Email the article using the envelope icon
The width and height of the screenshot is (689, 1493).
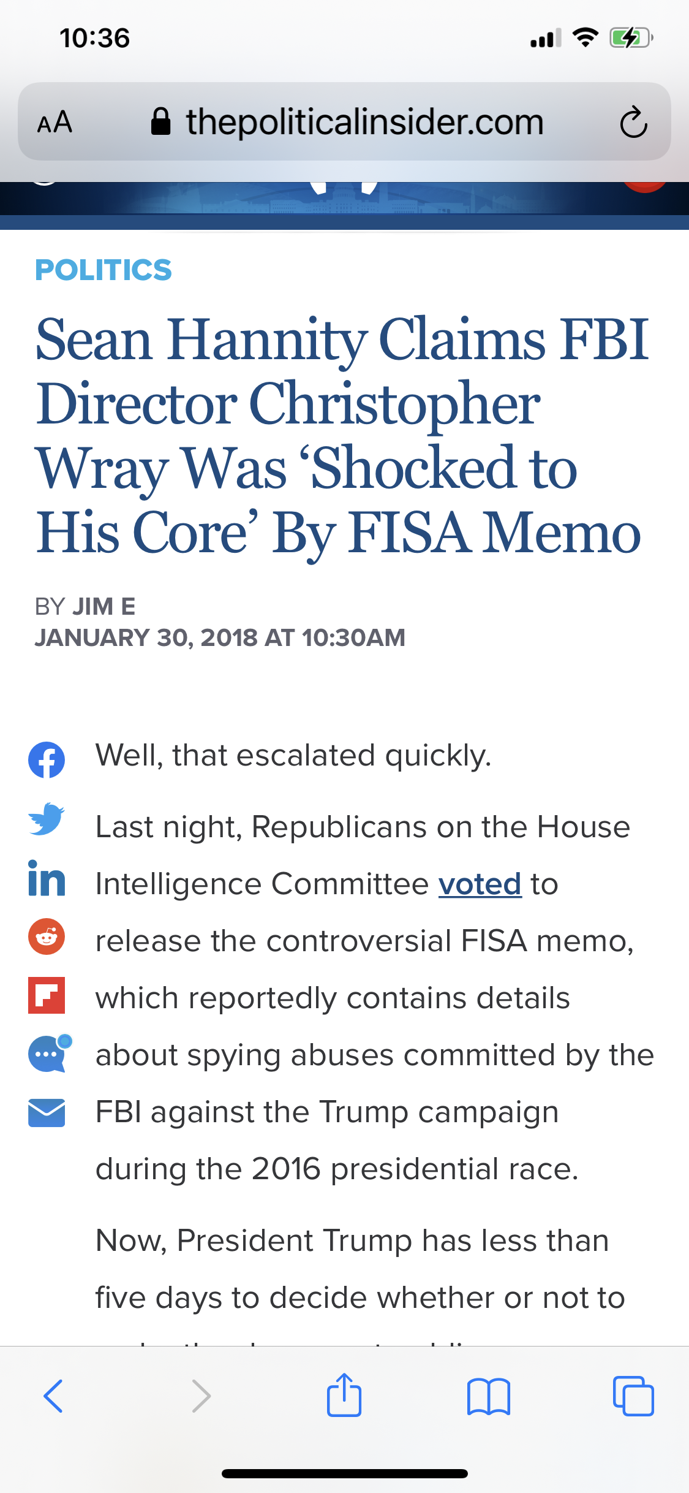point(47,1113)
